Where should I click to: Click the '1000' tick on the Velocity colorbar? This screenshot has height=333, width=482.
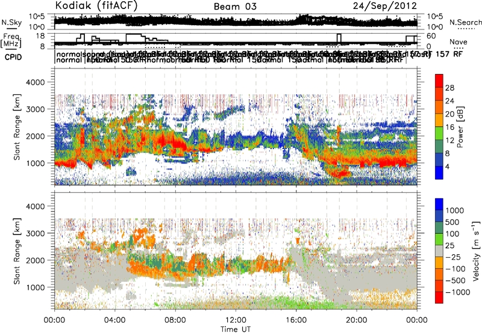click(x=455, y=210)
